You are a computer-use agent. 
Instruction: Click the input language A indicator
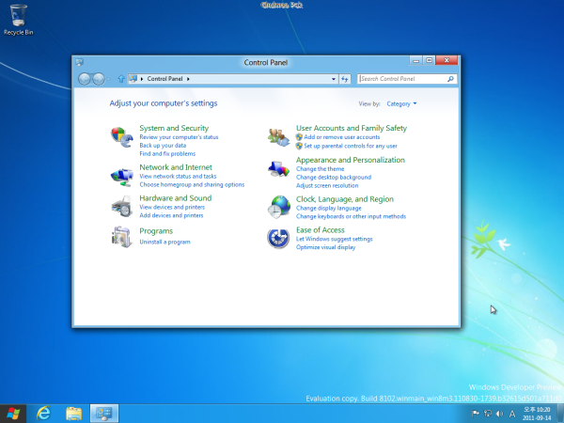coord(512,414)
